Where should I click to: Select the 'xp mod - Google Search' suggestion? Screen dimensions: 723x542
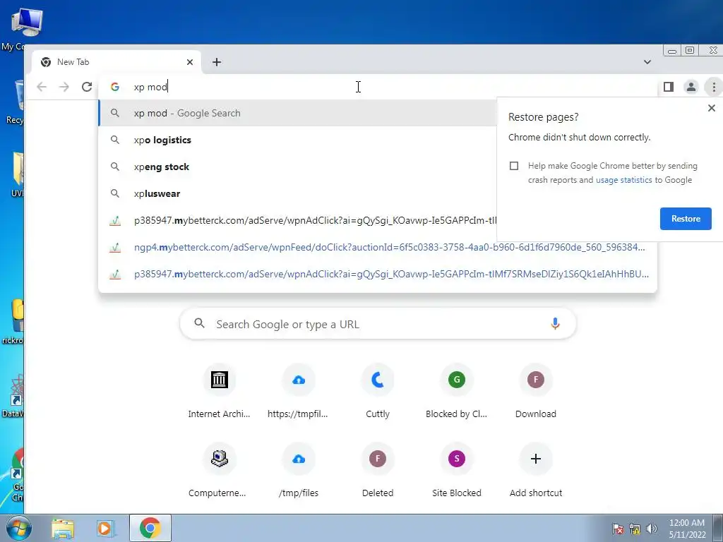pos(298,113)
